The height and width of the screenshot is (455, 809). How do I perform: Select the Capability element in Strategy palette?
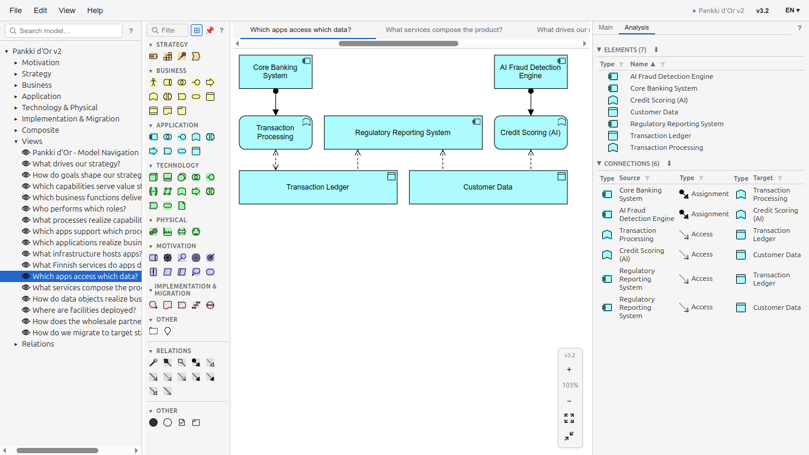tap(168, 56)
